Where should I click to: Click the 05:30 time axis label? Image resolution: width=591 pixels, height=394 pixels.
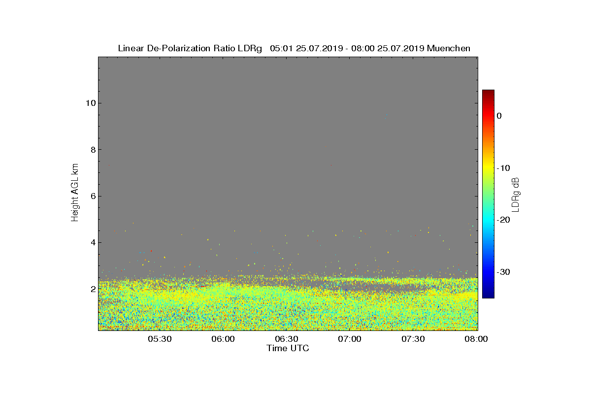160,339
